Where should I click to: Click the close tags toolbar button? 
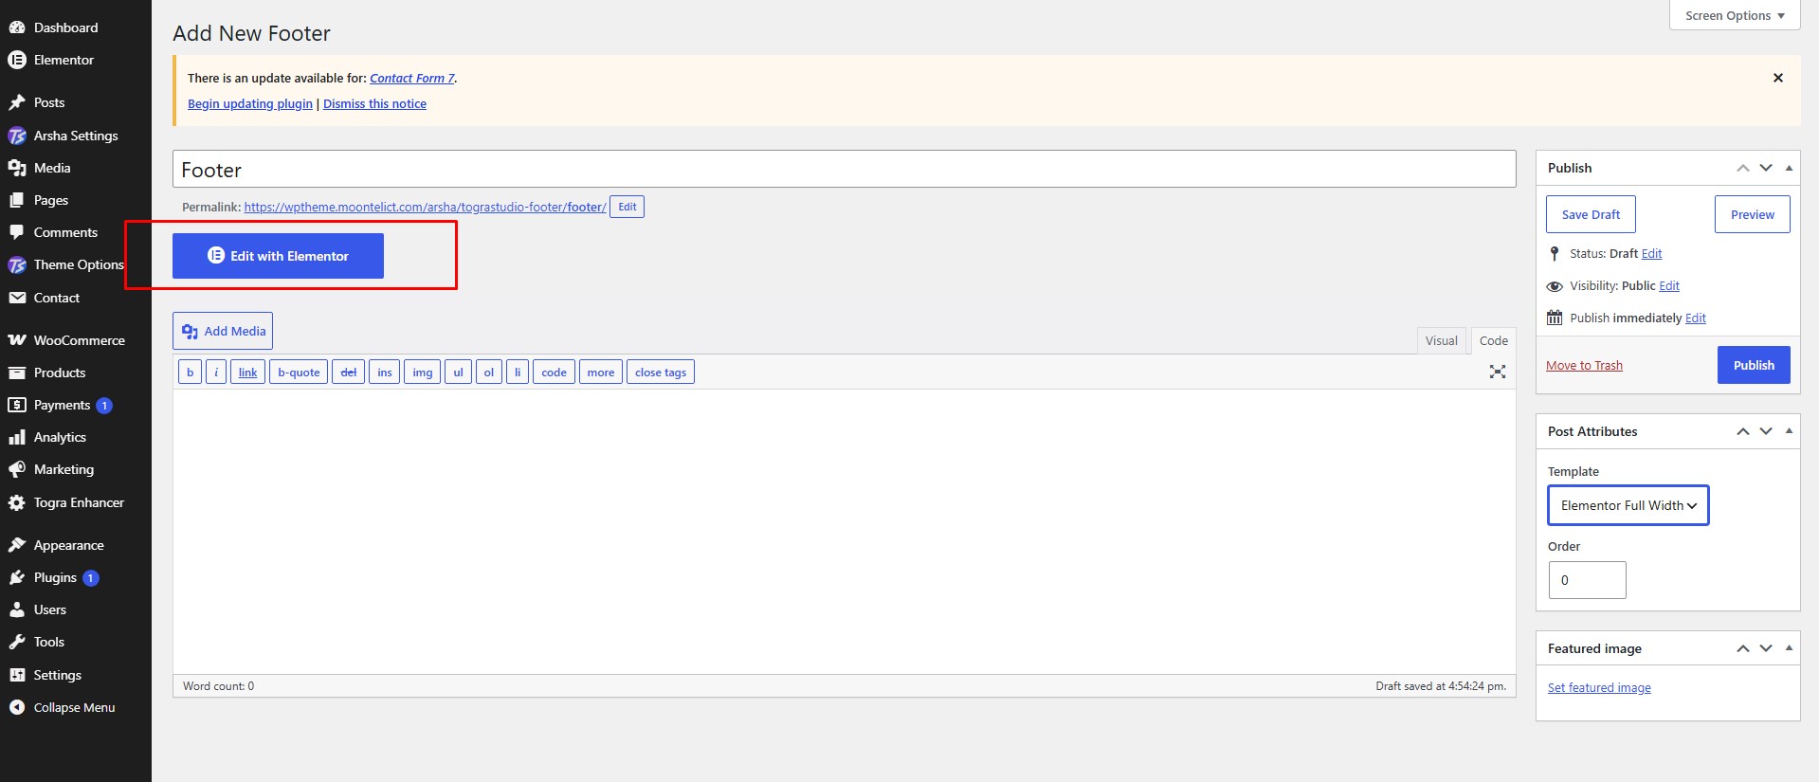[x=661, y=373]
